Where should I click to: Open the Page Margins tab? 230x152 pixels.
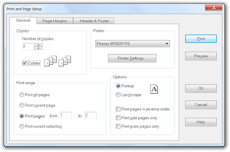tap(55, 21)
